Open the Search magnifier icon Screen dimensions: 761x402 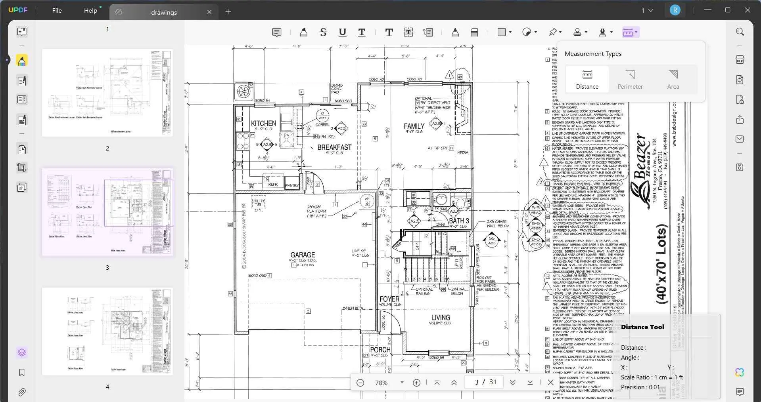[740, 32]
